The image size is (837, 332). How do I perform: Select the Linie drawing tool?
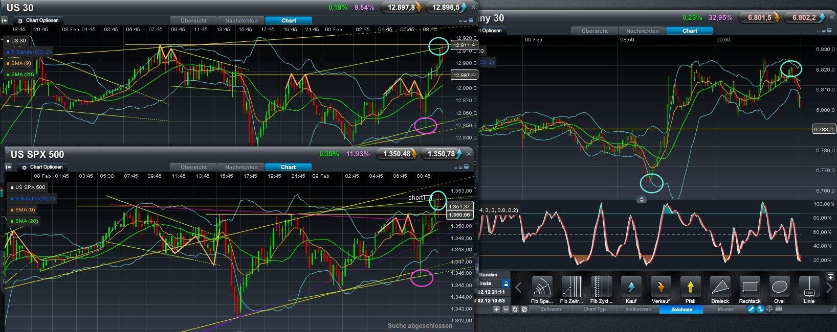809,290
